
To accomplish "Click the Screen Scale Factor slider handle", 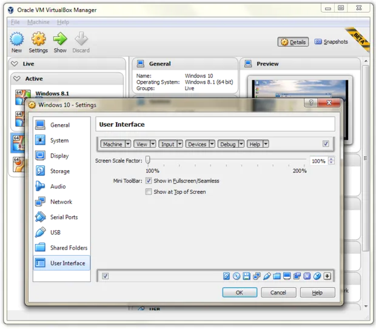I will point(148,161).
